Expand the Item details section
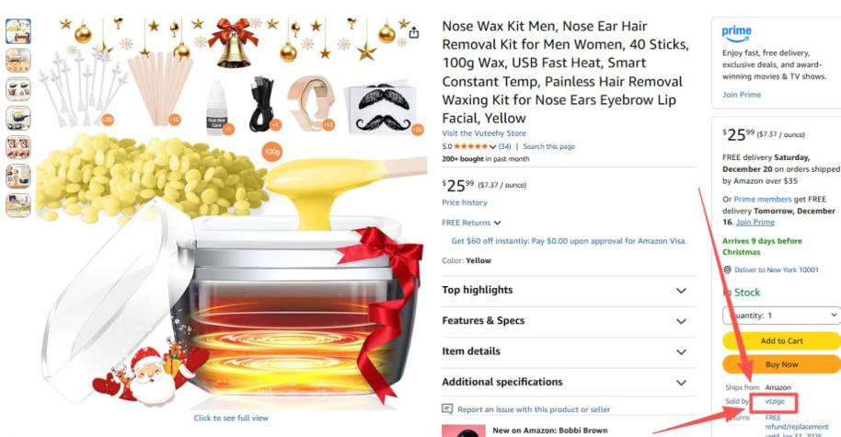 (569, 351)
